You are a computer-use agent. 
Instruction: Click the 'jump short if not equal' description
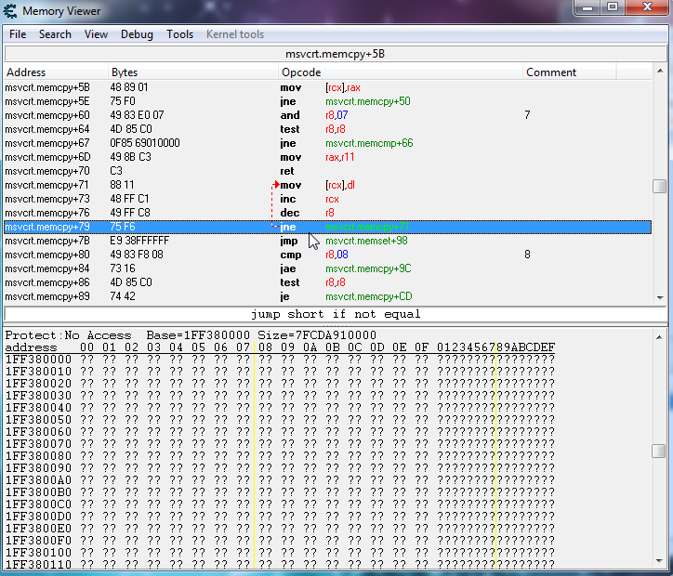coord(336,314)
